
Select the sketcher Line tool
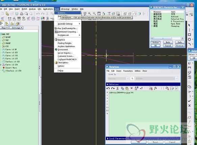[x=189, y=30]
